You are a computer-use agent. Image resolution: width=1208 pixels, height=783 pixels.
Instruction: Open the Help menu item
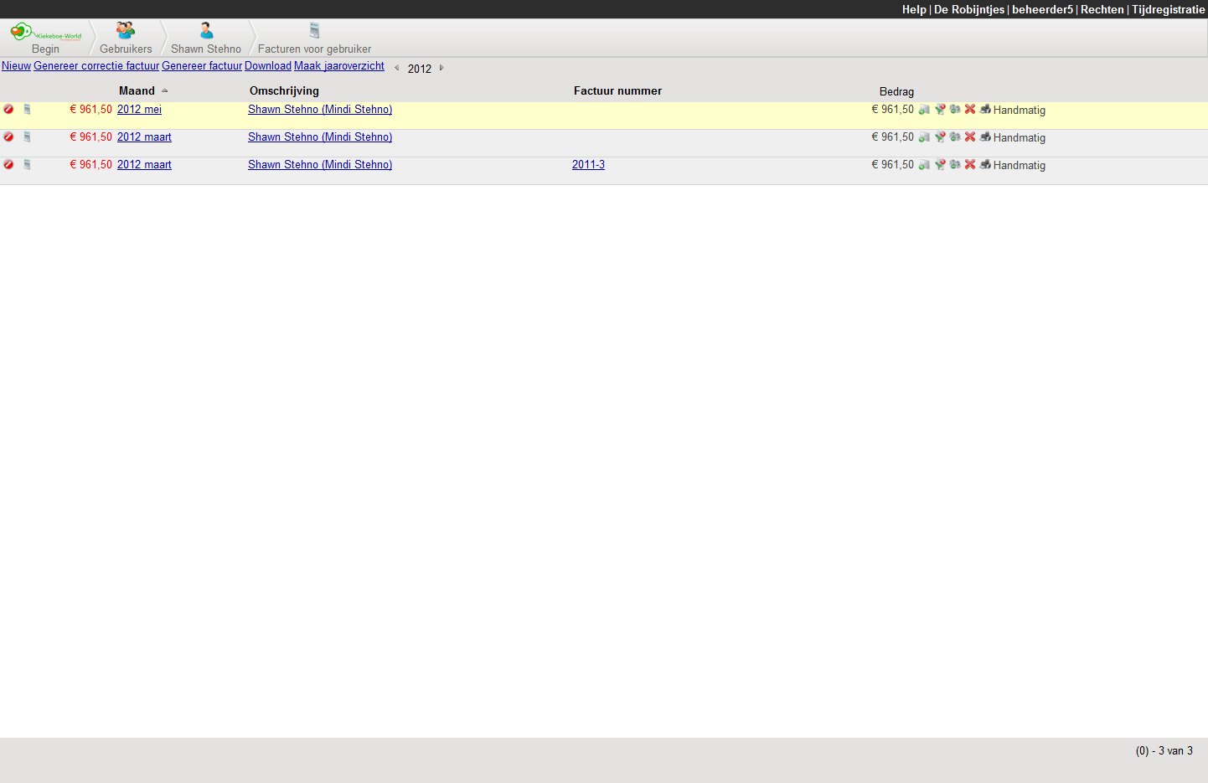point(913,9)
